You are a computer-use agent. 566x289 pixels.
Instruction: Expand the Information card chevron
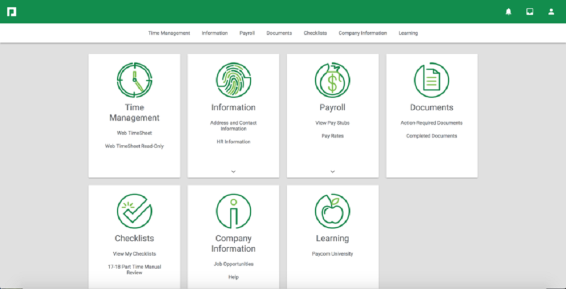coord(233,171)
